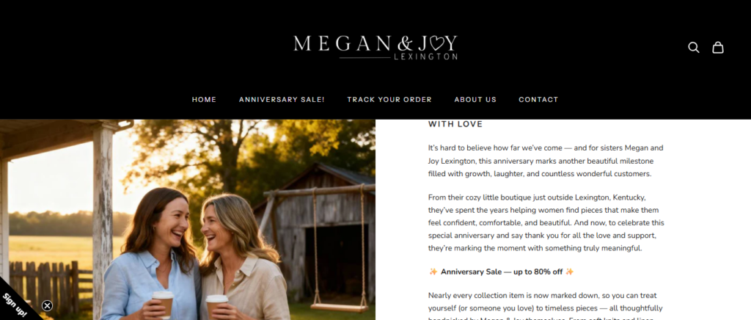This screenshot has height=320, width=751.
Task: Click paragraph starting "It's hard to believe"
Action: pos(546,161)
